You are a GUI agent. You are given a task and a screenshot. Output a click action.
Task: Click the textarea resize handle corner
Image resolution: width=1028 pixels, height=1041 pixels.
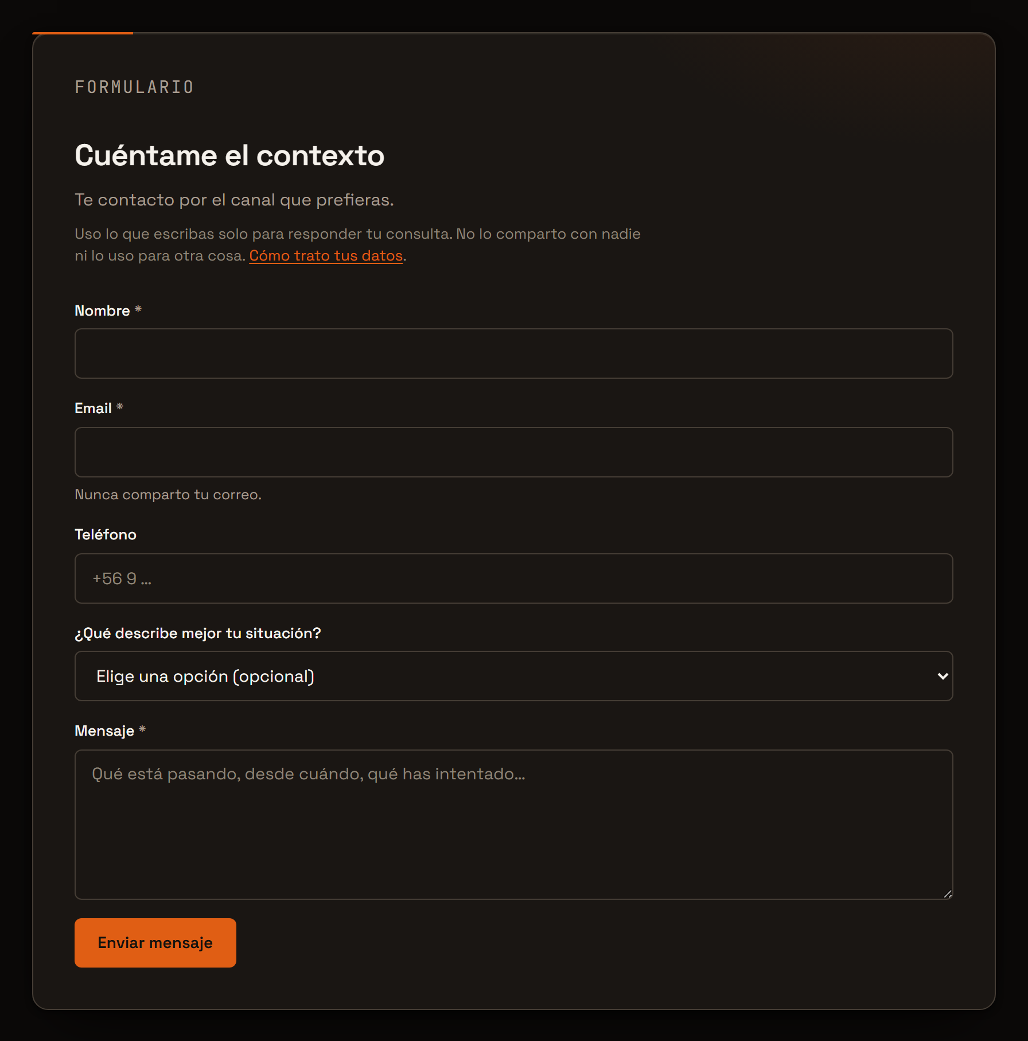(948, 894)
